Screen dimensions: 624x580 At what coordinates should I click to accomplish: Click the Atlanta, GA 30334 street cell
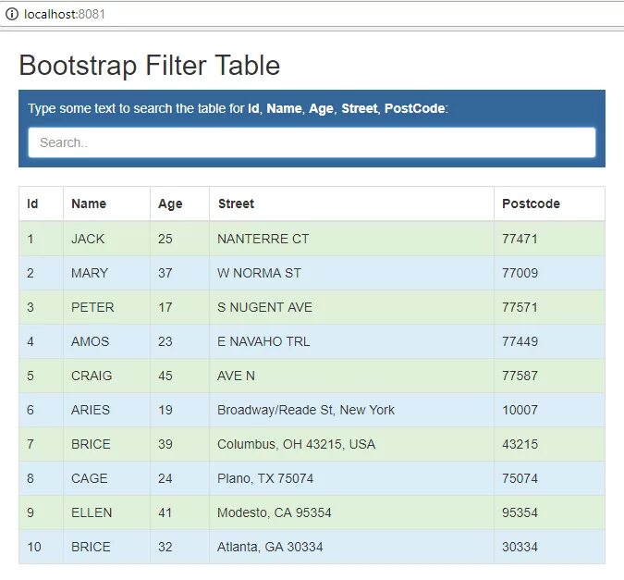[x=270, y=547]
